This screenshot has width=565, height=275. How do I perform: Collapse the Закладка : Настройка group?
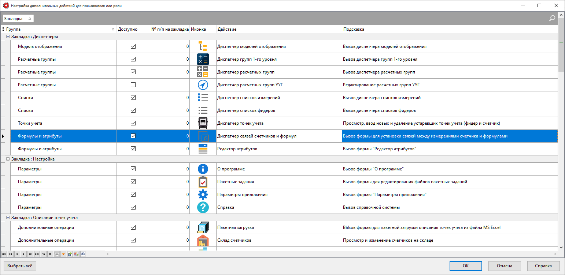click(x=8, y=159)
